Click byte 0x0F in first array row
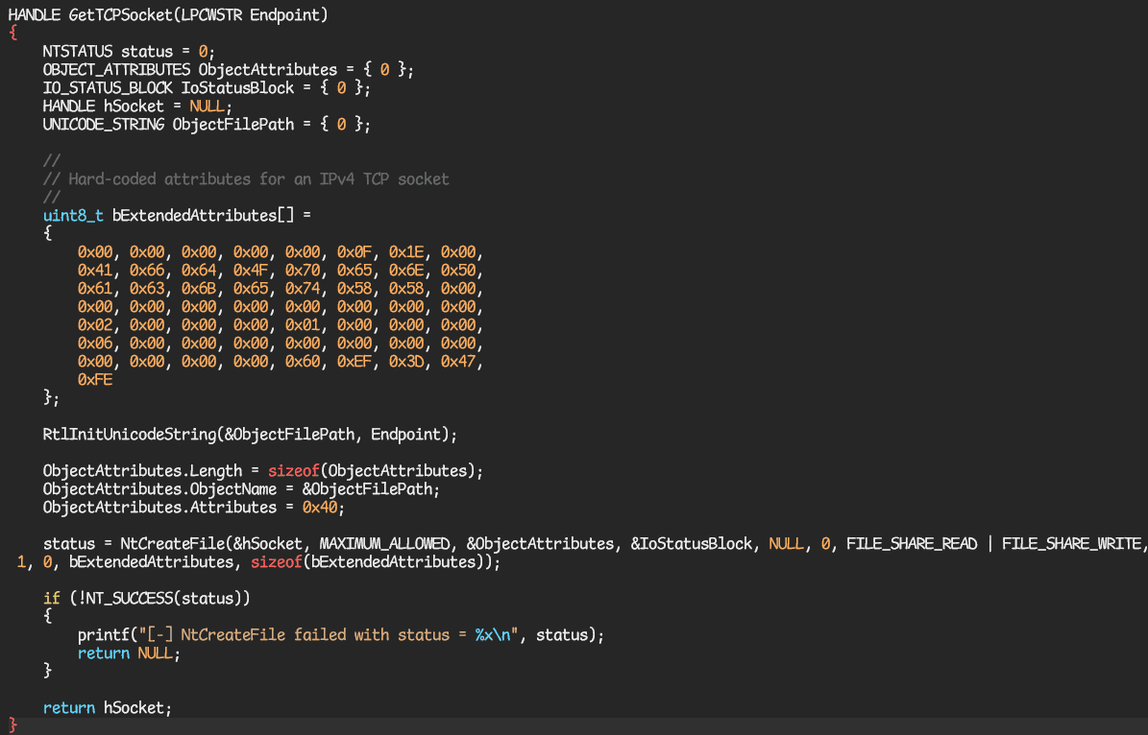Viewport: 1148px width, 735px height. pos(354,252)
